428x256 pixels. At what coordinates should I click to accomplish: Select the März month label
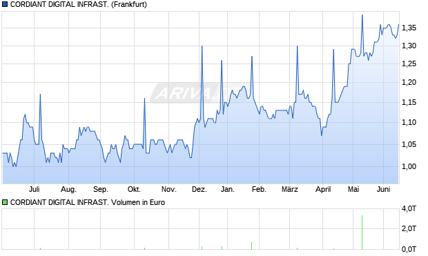290,189
